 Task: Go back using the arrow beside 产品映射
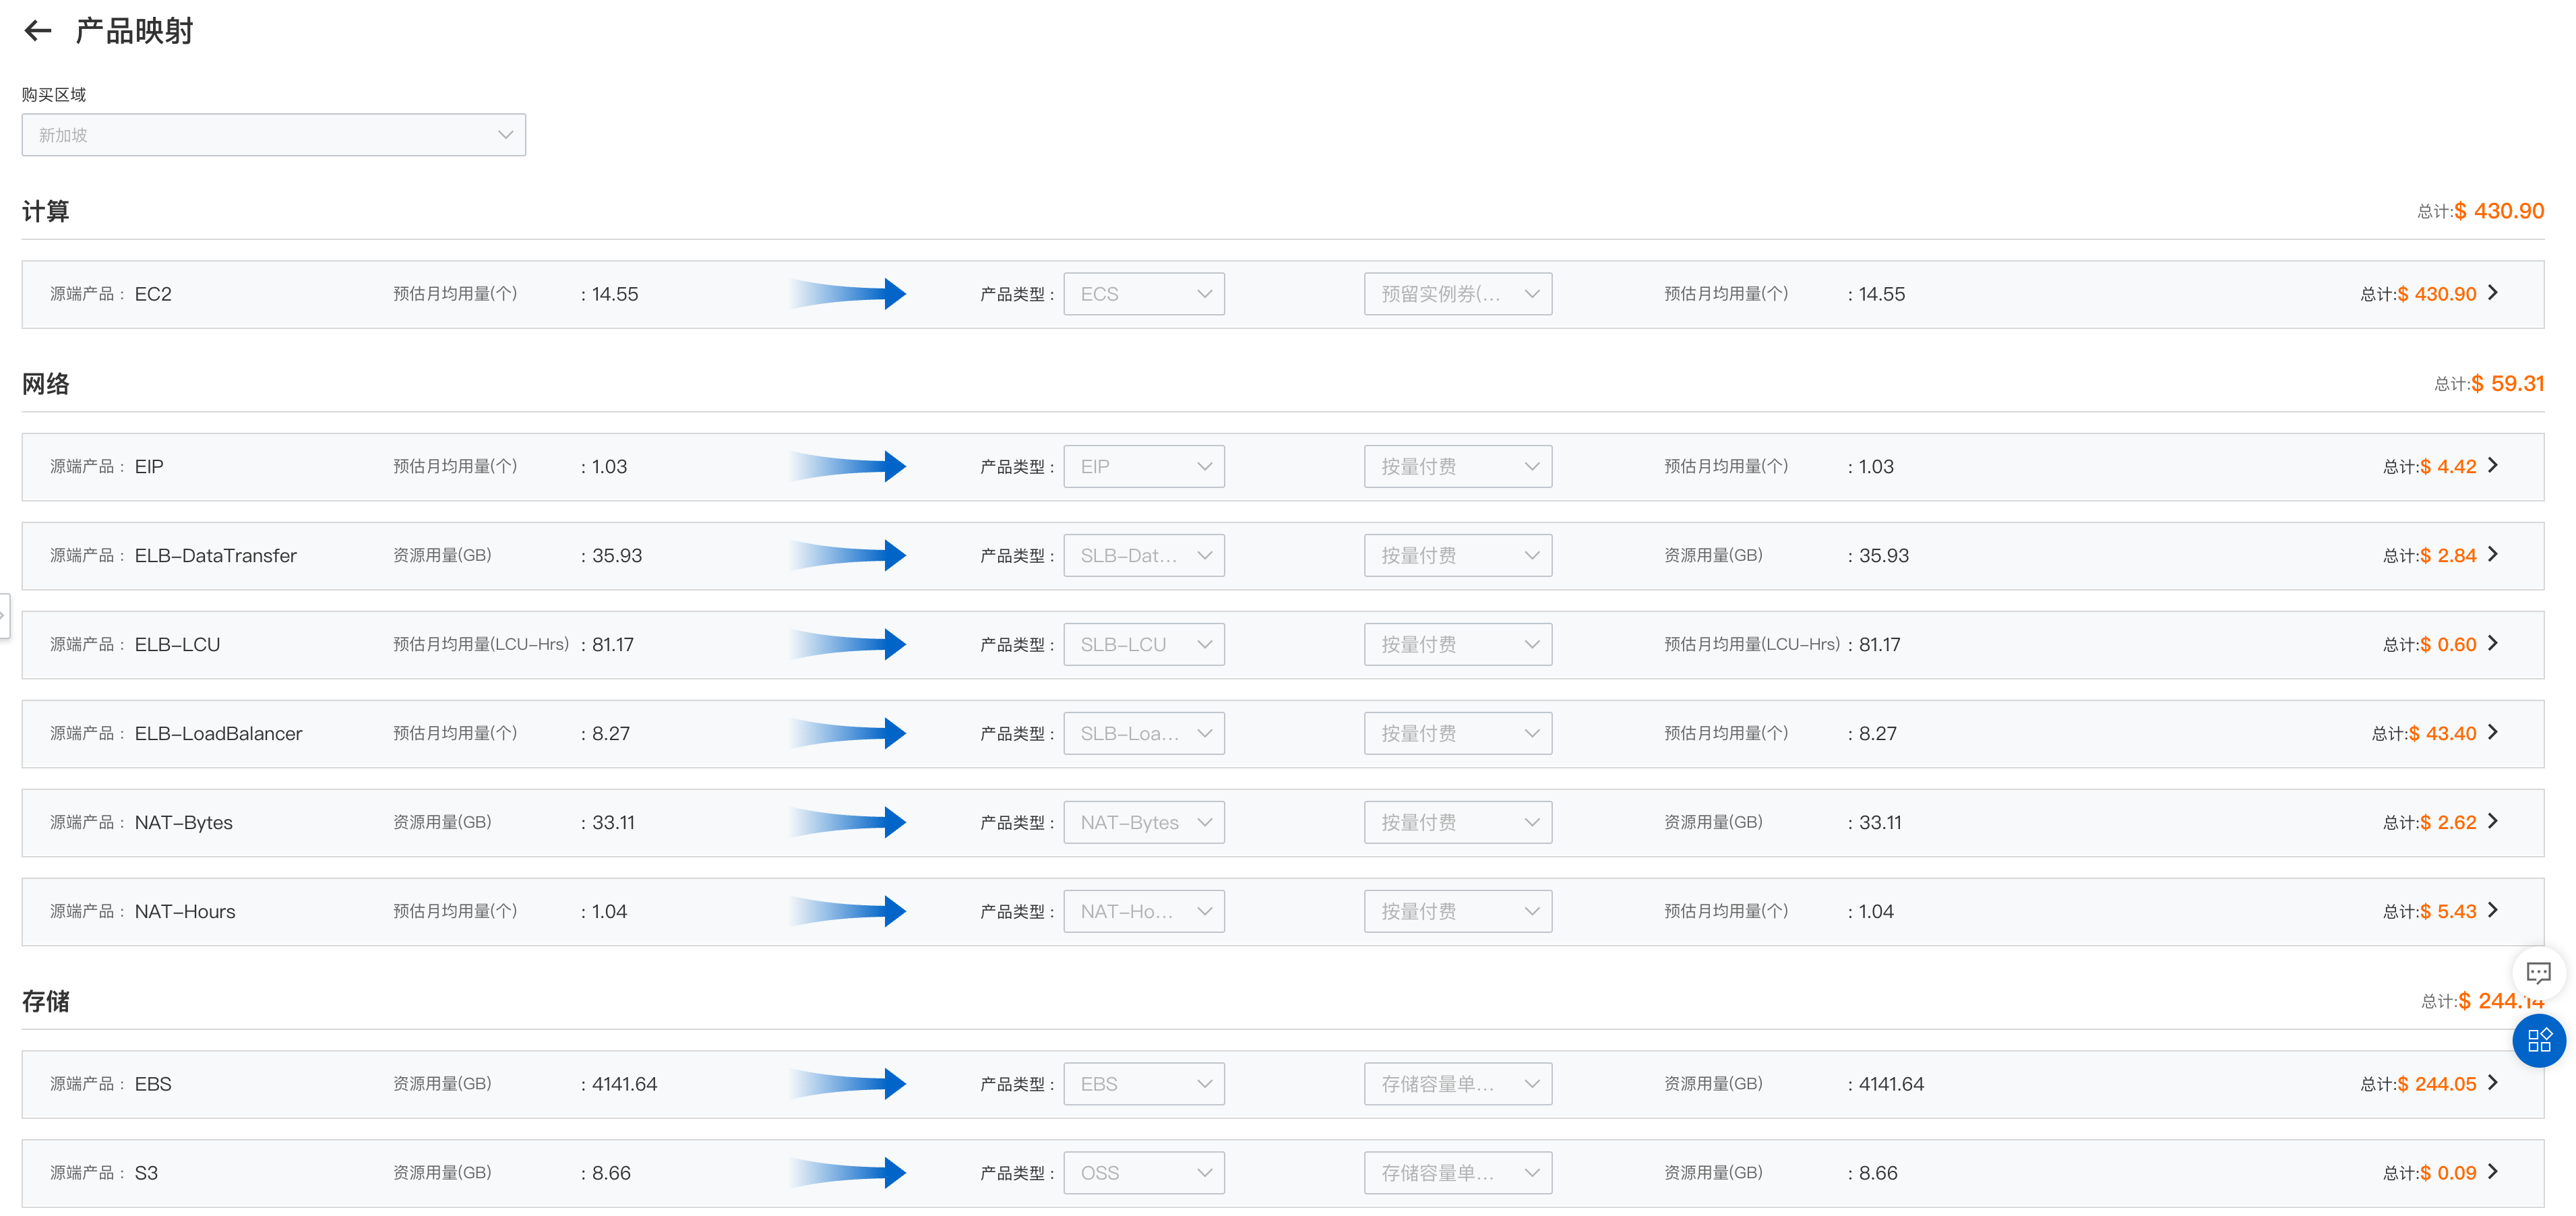(37, 31)
